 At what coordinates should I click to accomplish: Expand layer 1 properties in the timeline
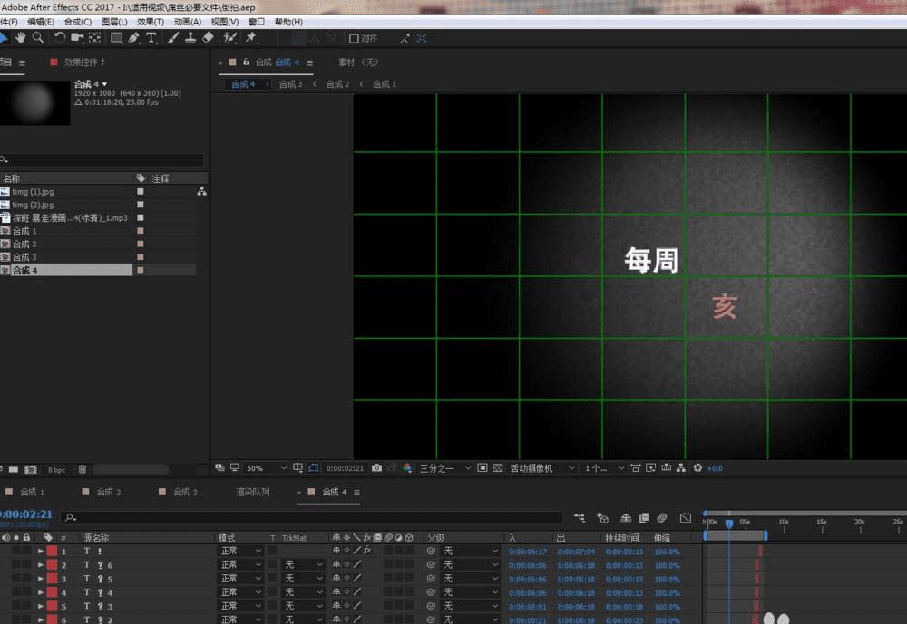coord(40,552)
